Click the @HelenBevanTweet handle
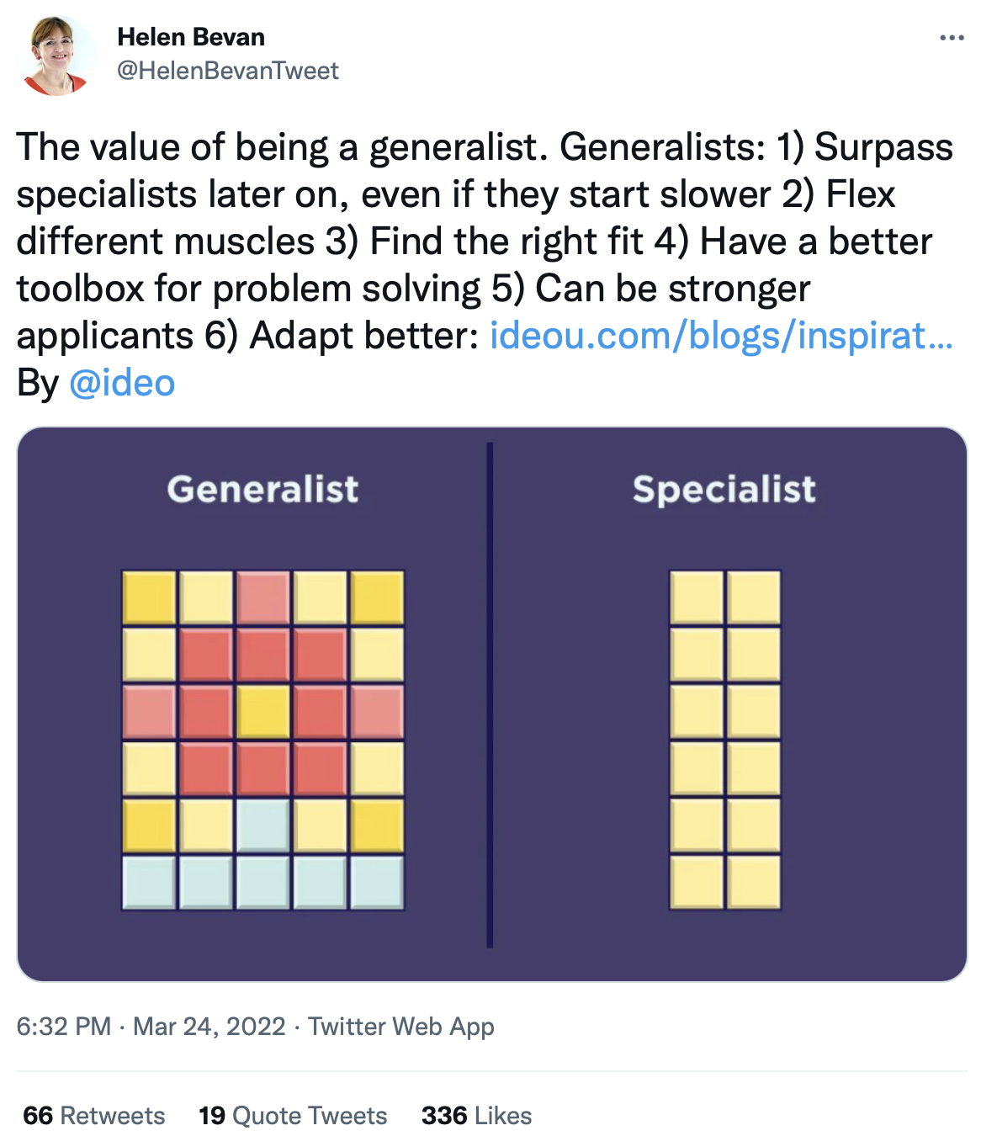 pyautogui.click(x=228, y=71)
